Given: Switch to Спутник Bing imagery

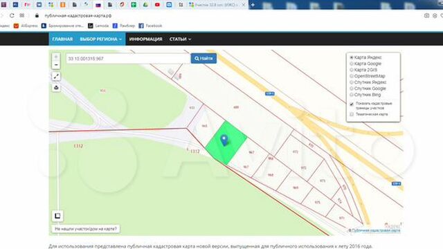Looking at the screenshot, I should pos(352,95).
